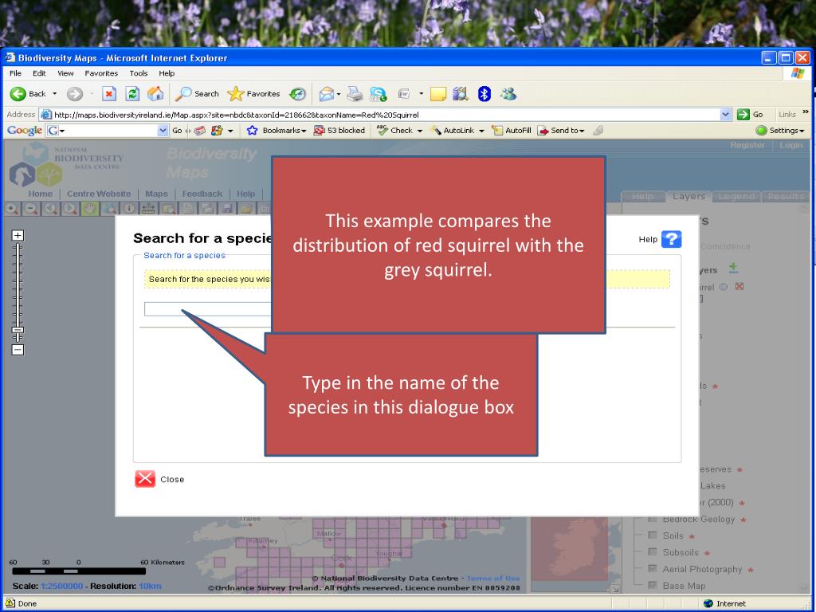Screen dimensions: 816x612
Task: Toggle the Aerial Photography layer checkbox
Action: pyautogui.click(x=652, y=569)
